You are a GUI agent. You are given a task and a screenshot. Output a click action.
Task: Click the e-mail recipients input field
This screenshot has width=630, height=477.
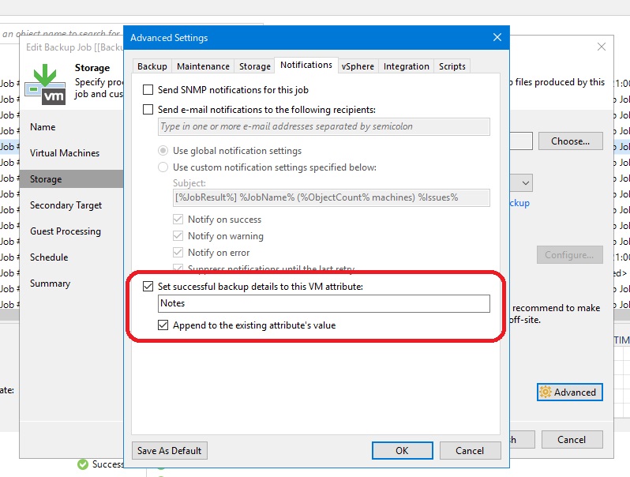pos(324,126)
